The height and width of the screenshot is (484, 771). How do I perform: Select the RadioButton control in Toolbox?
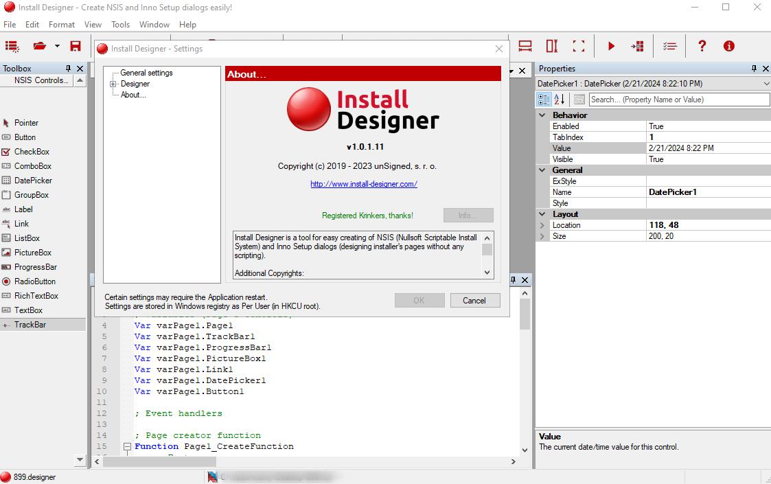click(x=34, y=281)
